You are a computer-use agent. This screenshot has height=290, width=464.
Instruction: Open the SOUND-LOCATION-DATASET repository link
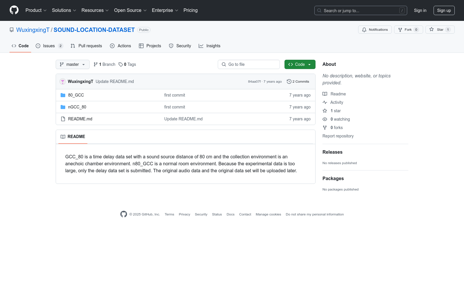pyautogui.click(x=94, y=30)
